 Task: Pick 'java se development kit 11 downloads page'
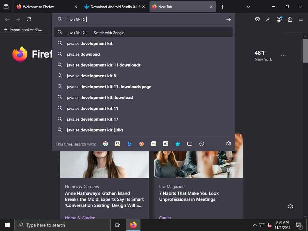[x=143, y=87]
